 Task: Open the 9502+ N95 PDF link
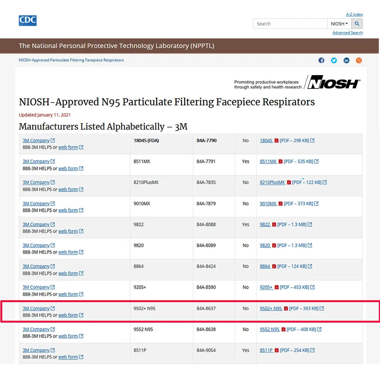coord(271,309)
